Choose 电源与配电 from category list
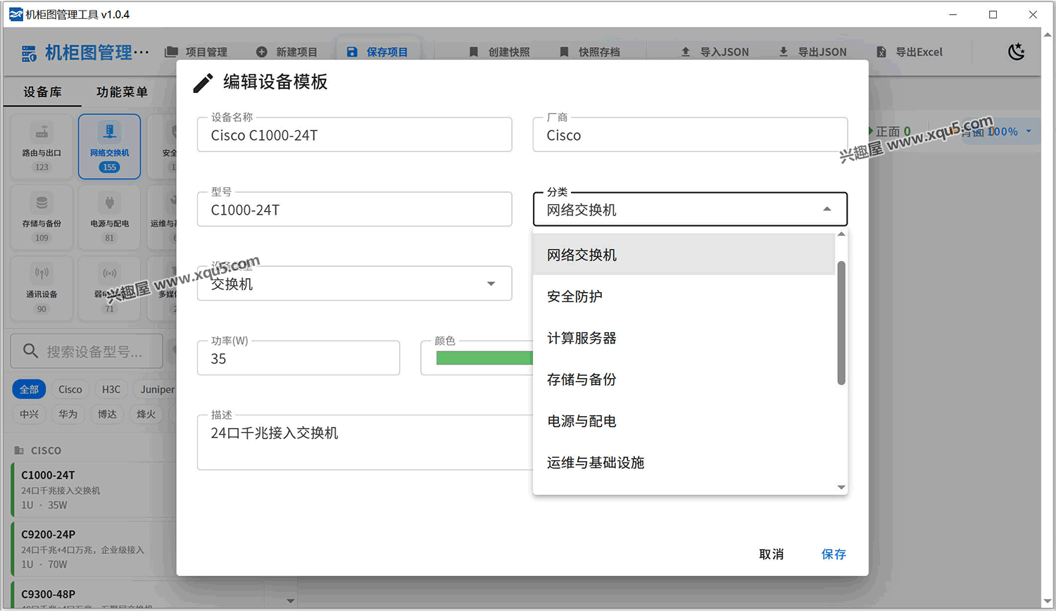The width and height of the screenshot is (1056, 611). coord(684,421)
